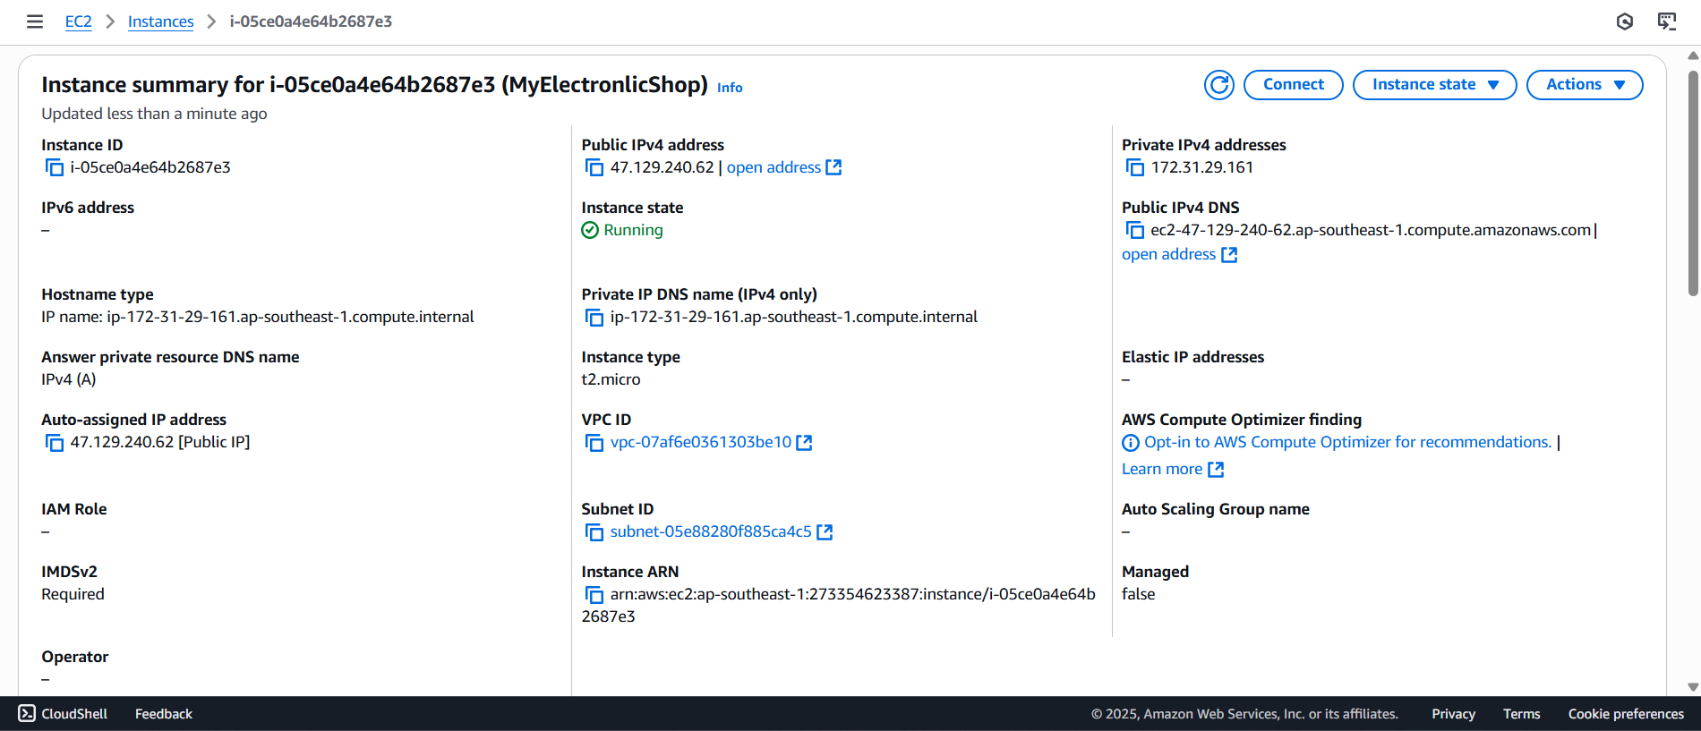Open the hamburger navigation menu
The image size is (1701, 731).
(35, 21)
